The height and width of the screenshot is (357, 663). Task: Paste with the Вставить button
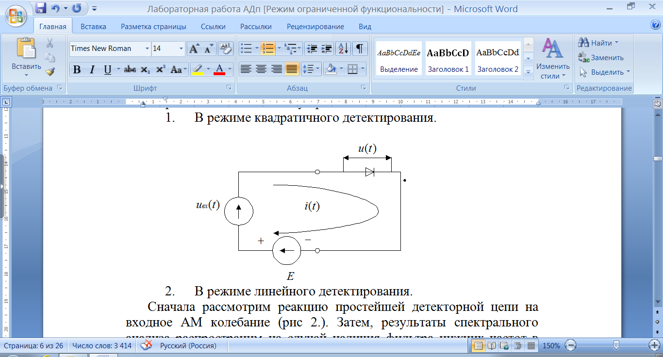click(x=27, y=57)
